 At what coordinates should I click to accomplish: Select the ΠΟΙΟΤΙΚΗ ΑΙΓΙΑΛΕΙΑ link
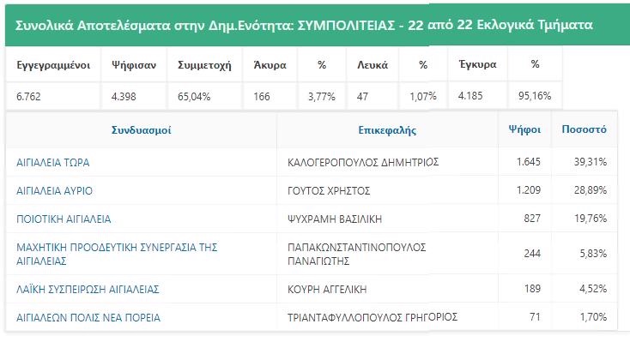[x=64, y=219]
